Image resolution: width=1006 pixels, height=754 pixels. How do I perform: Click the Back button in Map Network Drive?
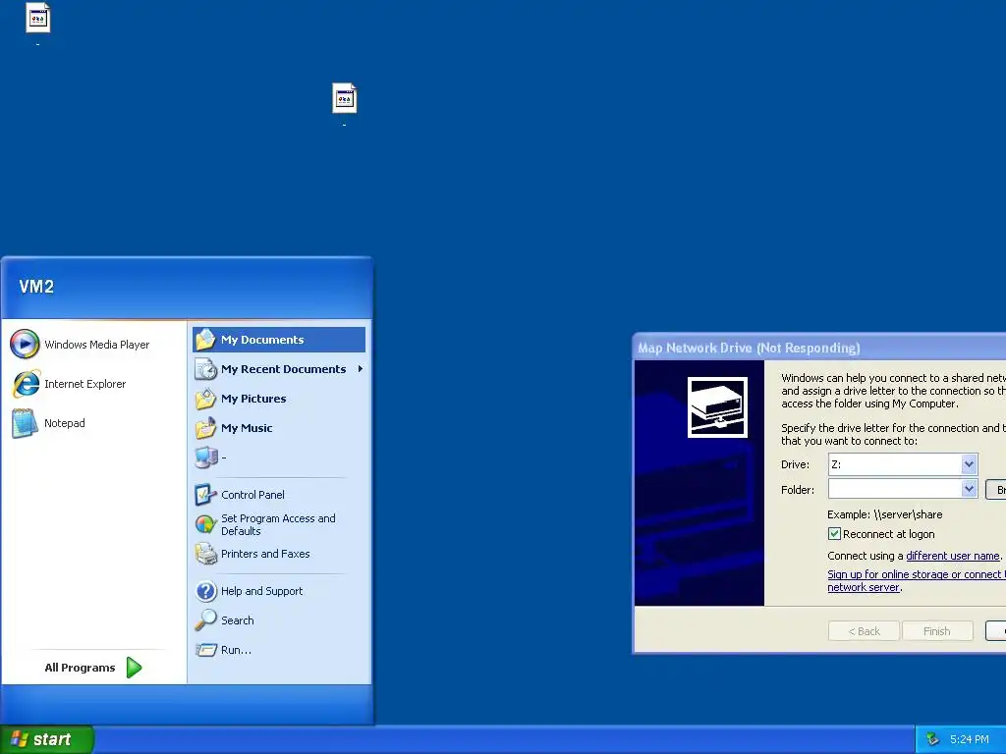click(865, 631)
